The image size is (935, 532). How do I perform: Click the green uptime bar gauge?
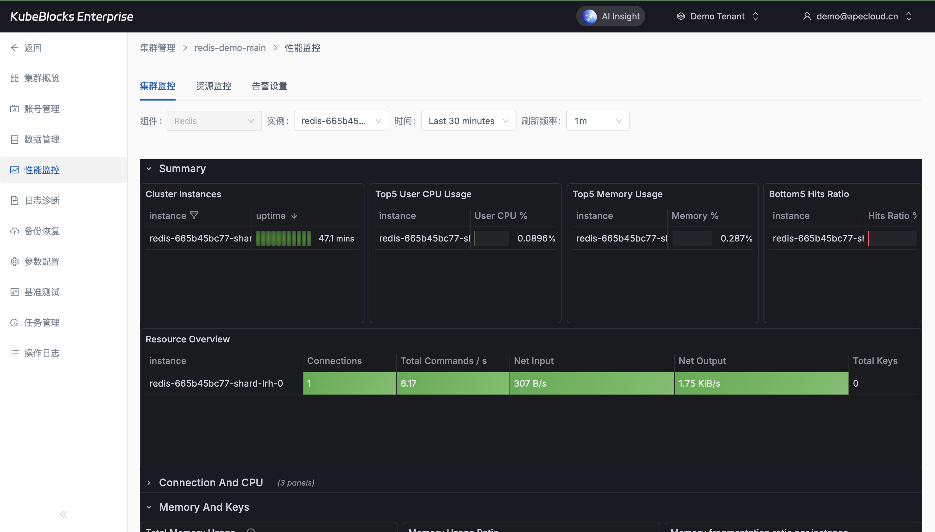[x=284, y=238]
